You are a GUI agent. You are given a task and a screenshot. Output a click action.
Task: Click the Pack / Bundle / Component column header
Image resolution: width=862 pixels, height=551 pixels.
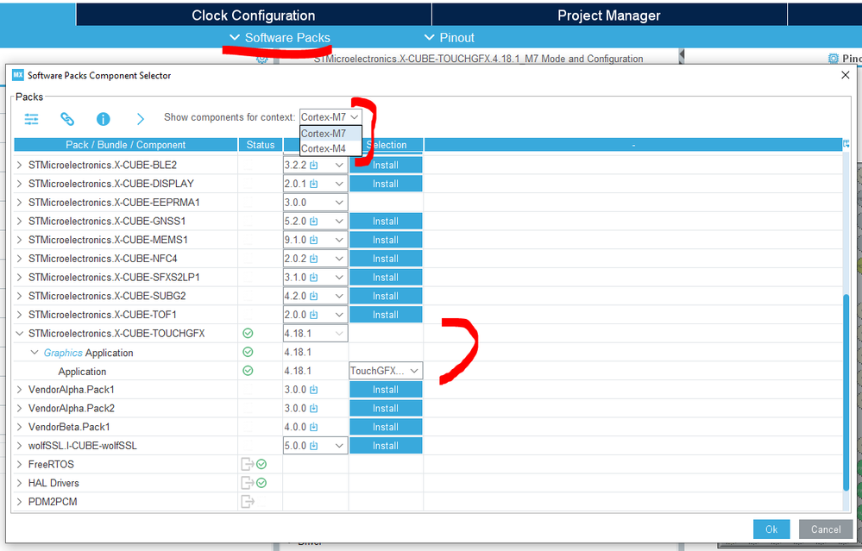(125, 145)
